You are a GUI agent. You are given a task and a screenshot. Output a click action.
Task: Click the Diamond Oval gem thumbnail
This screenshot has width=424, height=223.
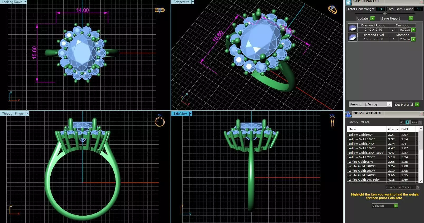[353, 37]
